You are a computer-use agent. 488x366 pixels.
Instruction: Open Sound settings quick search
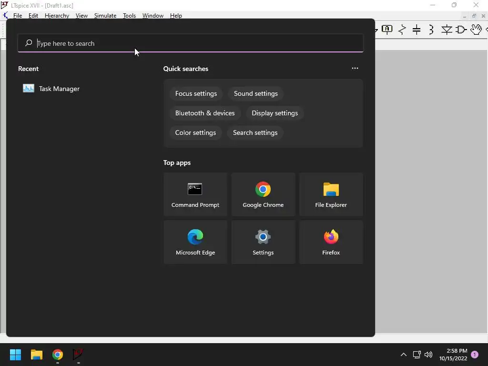click(256, 94)
